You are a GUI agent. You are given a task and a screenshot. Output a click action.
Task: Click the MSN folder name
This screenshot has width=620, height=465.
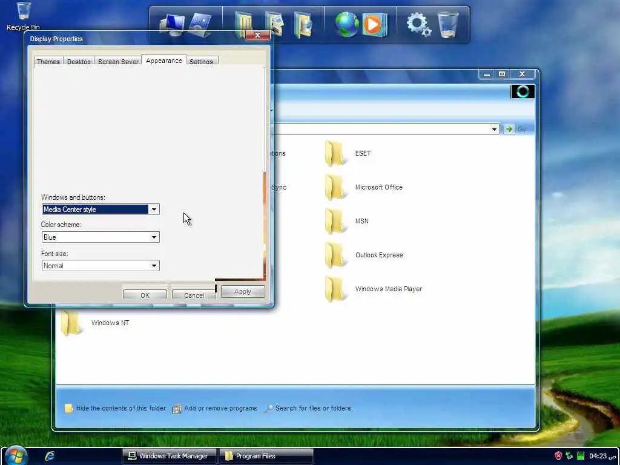click(362, 222)
